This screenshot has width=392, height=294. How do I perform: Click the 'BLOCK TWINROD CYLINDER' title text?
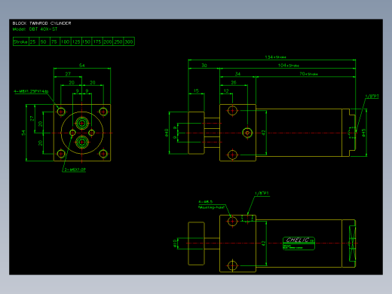(x=42, y=23)
